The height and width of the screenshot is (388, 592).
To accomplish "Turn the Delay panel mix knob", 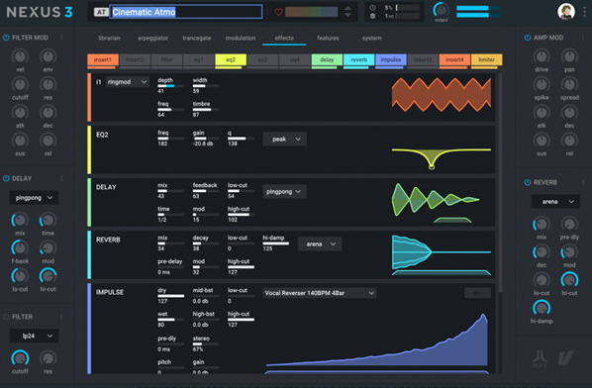I will click(20, 220).
